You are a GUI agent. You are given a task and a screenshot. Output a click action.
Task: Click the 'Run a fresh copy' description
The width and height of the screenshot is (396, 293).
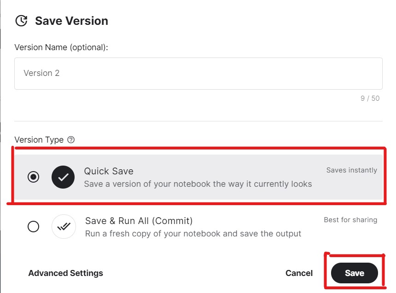(x=193, y=234)
